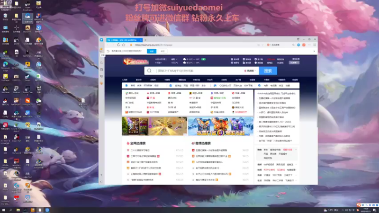Open the three-dot more tools icon
Viewport: 379px width, 213px height.
click(x=309, y=45)
